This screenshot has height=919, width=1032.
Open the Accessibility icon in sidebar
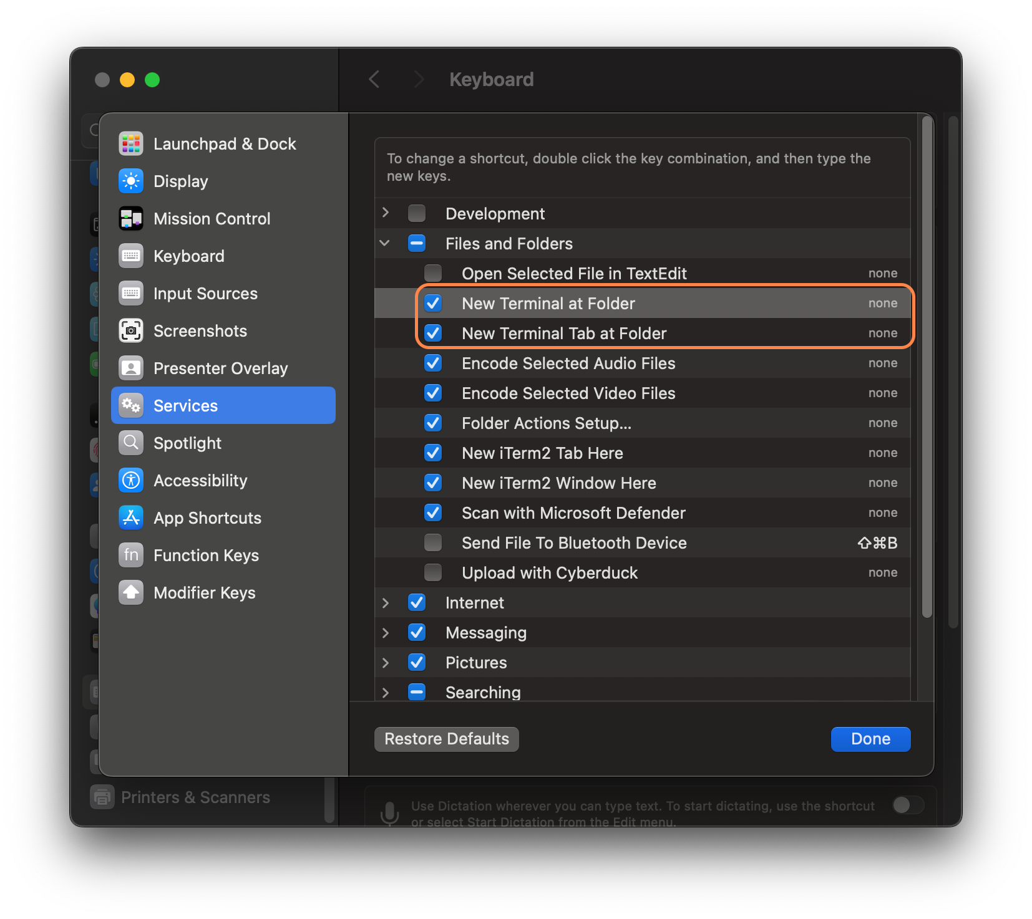click(x=131, y=481)
